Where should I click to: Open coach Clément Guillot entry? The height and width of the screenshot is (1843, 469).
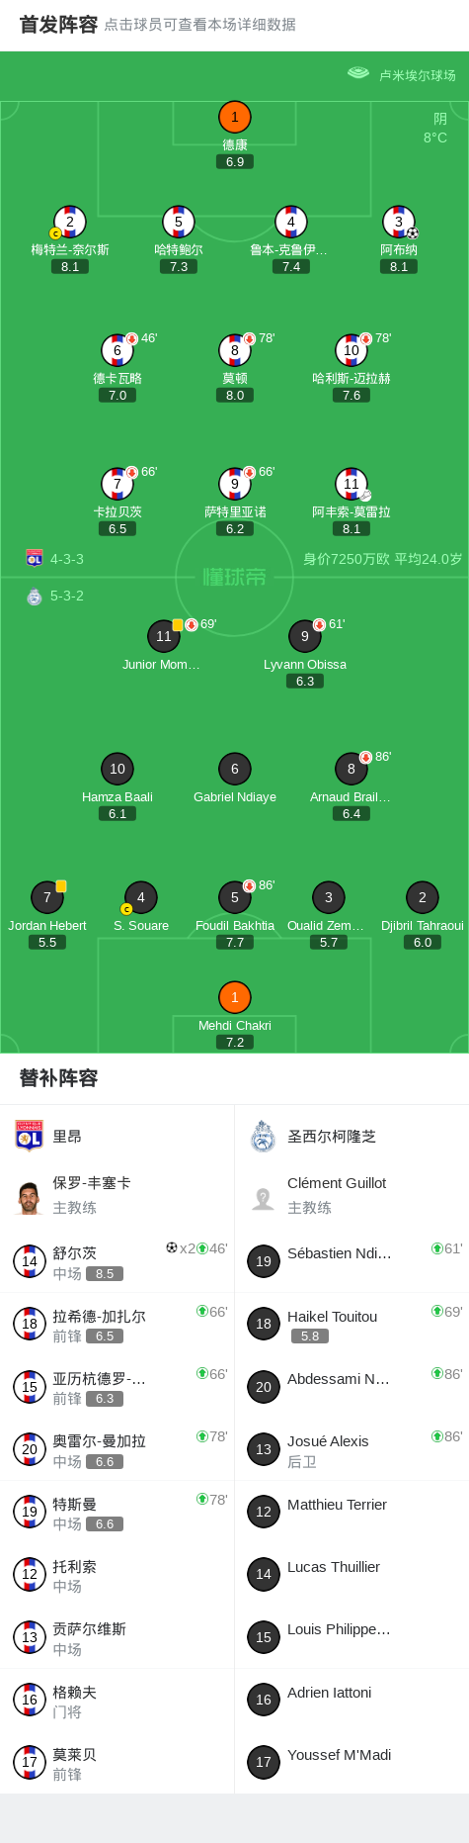352,1195
